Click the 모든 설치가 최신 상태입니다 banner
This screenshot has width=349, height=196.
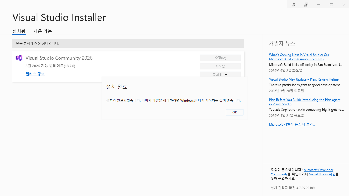[128, 43]
